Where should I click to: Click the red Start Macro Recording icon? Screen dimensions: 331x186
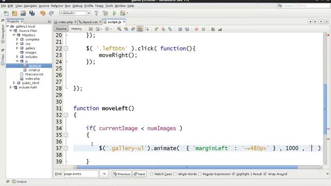click(197, 29)
